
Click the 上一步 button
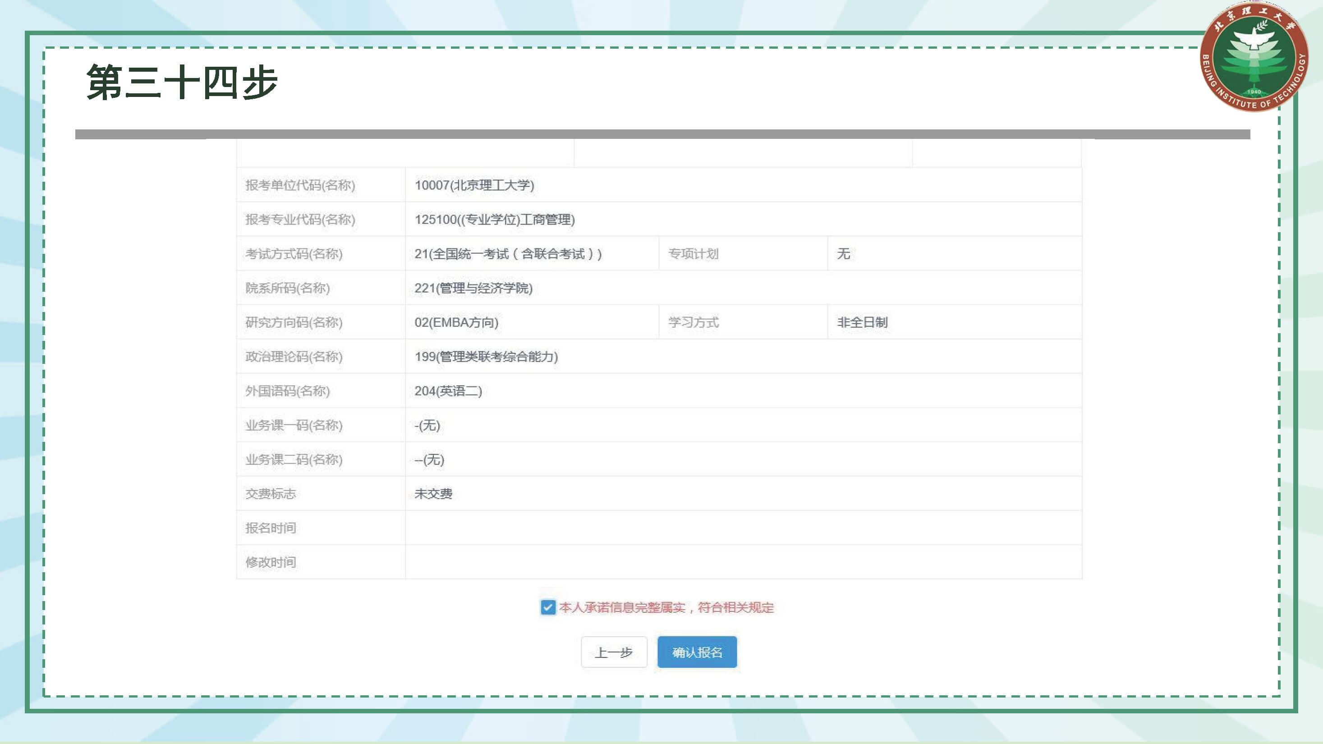point(614,652)
